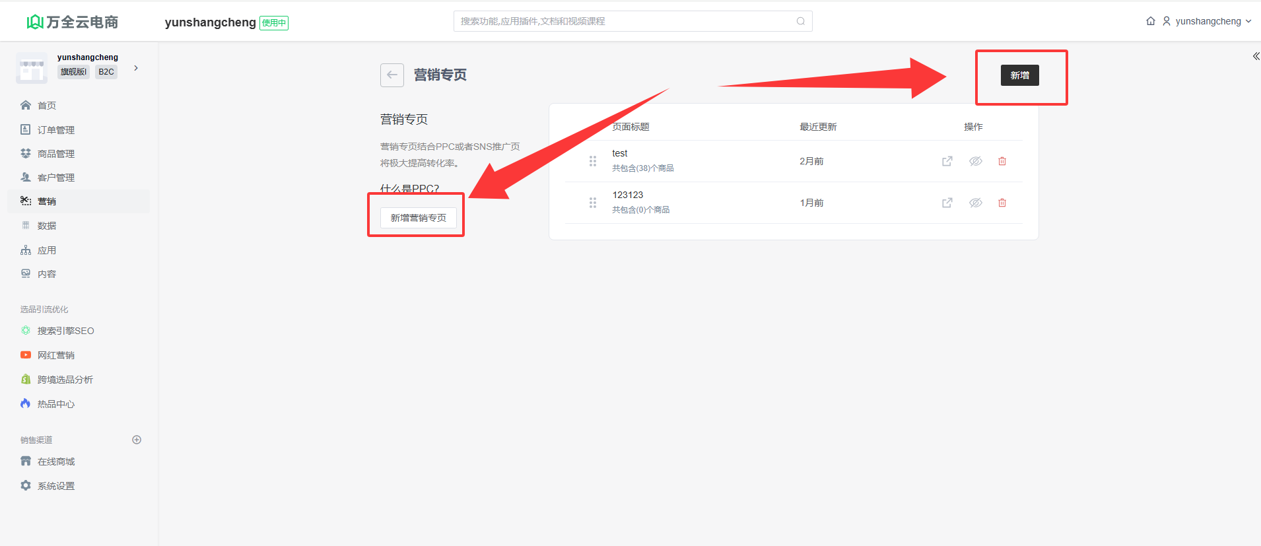Image resolution: width=1261 pixels, height=546 pixels.
Task: Click the back arrow beside 营销专页
Action: pyautogui.click(x=392, y=75)
